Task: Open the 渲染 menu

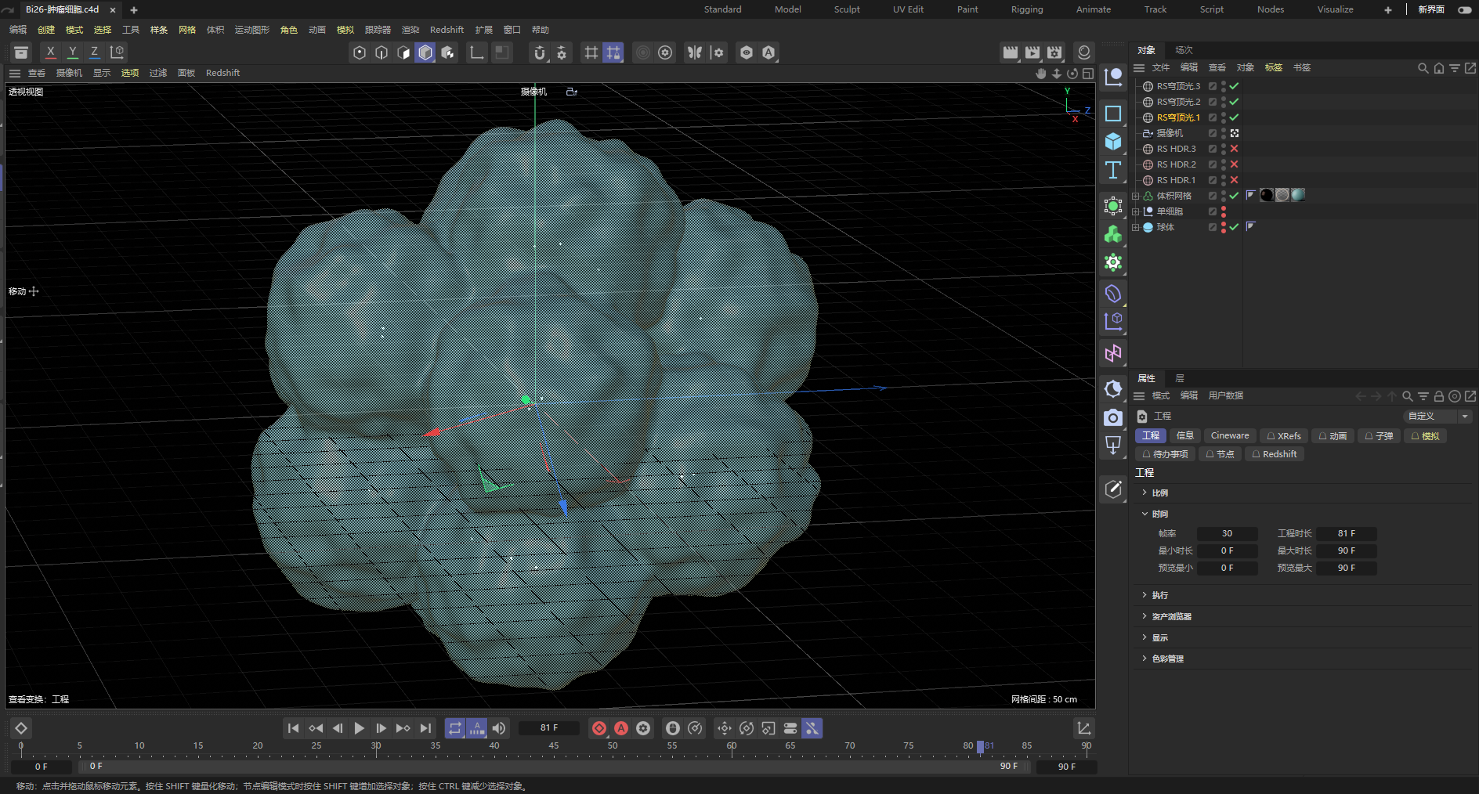Action: [410, 30]
